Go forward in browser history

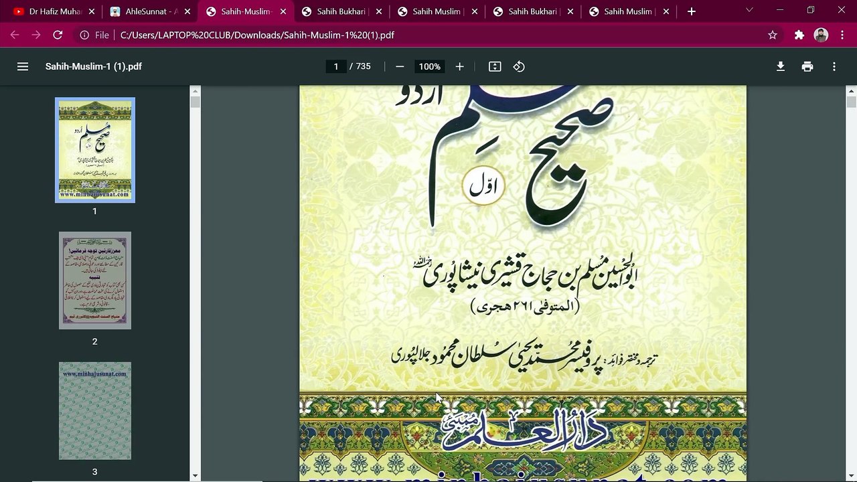point(36,35)
